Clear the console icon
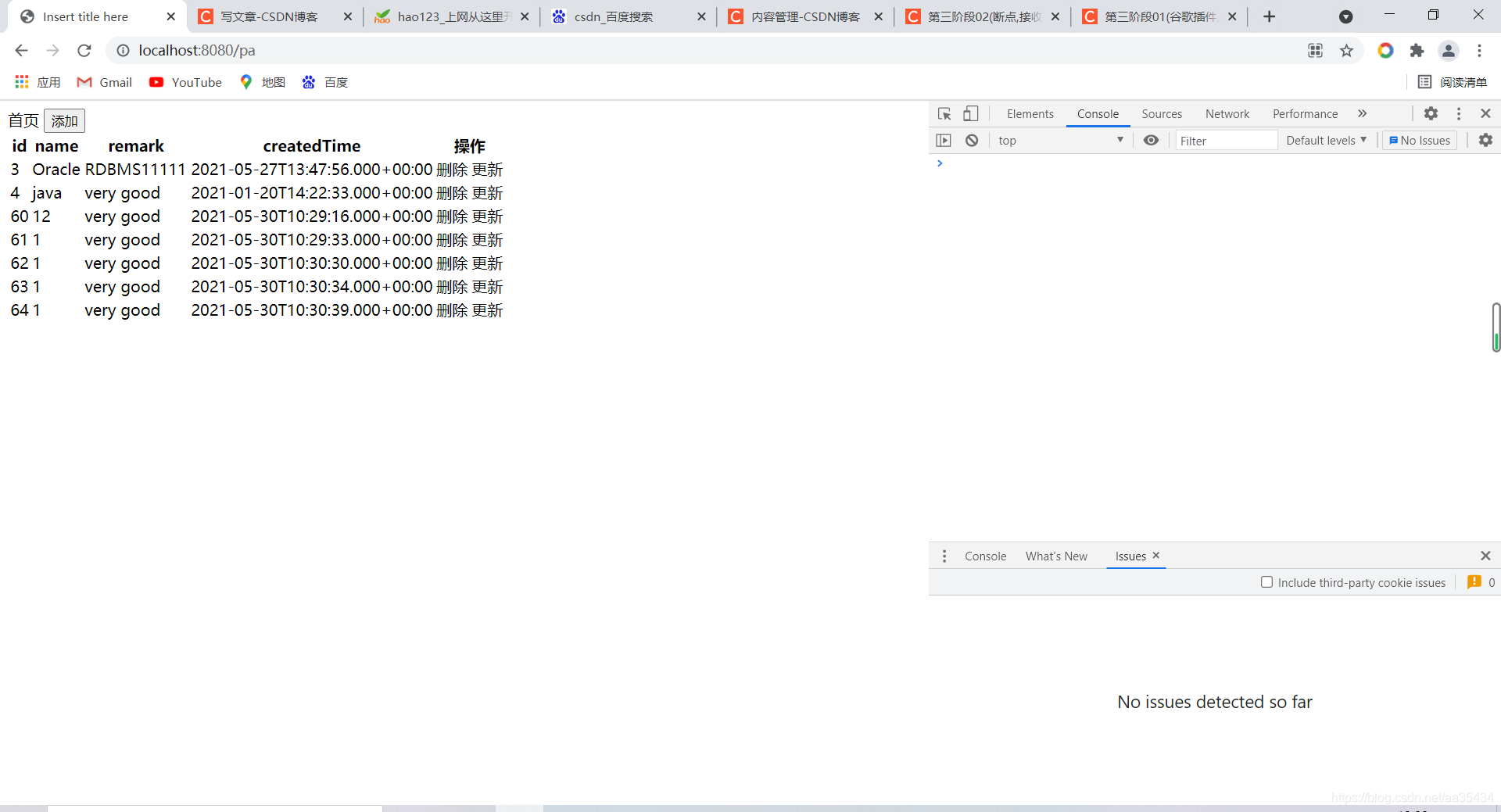Screen dimensions: 1501x812 pyautogui.click(x=972, y=141)
